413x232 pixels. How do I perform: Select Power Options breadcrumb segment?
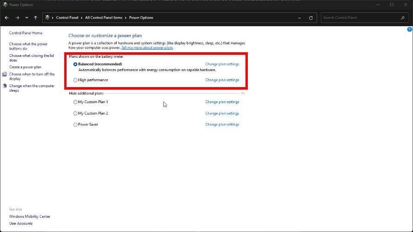[x=141, y=17]
